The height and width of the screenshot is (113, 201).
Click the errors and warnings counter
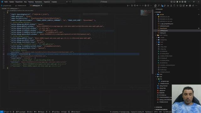coord(30,112)
